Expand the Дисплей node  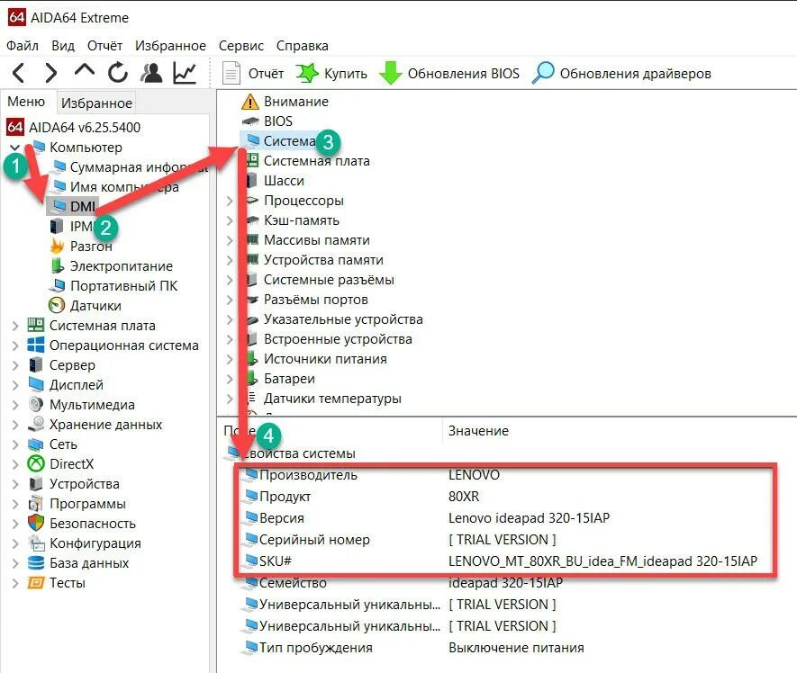[14, 385]
